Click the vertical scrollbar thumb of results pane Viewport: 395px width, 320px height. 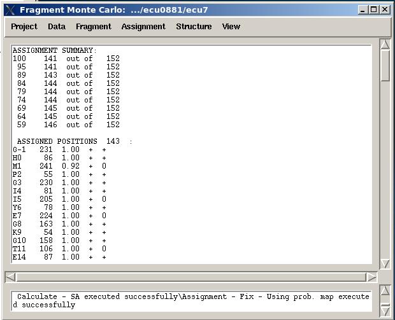[385, 65]
